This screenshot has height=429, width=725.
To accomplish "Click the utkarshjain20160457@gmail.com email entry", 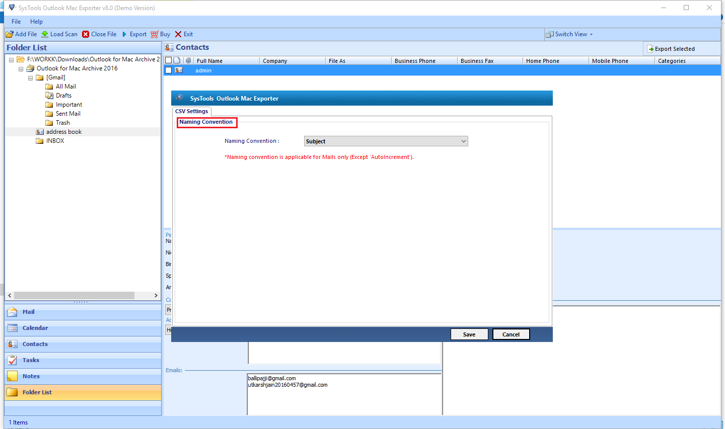I will (287, 385).
